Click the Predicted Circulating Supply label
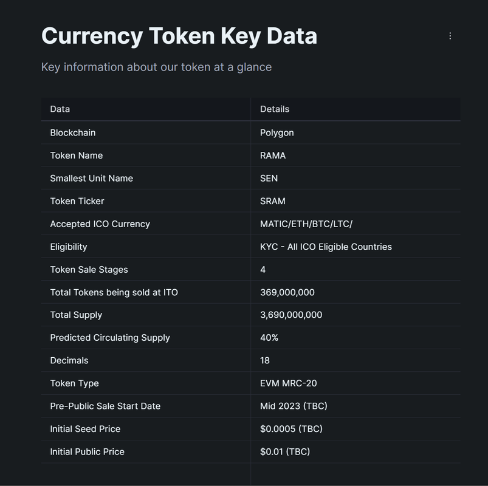Image resolution: width=488 pixels, height=486 pixels. coord(110,338)
